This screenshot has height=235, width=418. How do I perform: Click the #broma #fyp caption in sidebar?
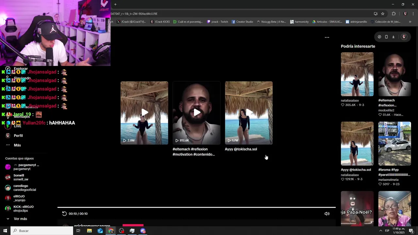(394, 172)
